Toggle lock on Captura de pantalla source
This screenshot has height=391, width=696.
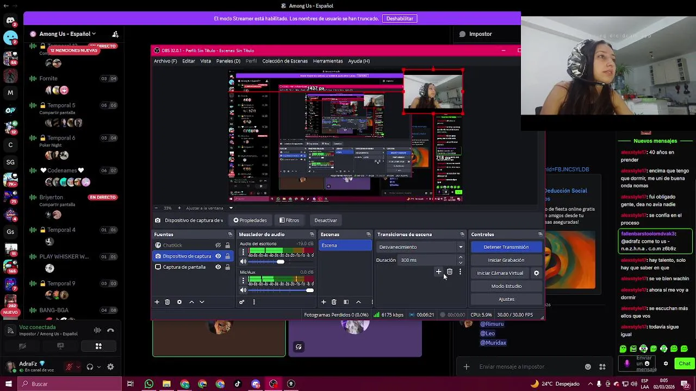[x=227, y=267]
